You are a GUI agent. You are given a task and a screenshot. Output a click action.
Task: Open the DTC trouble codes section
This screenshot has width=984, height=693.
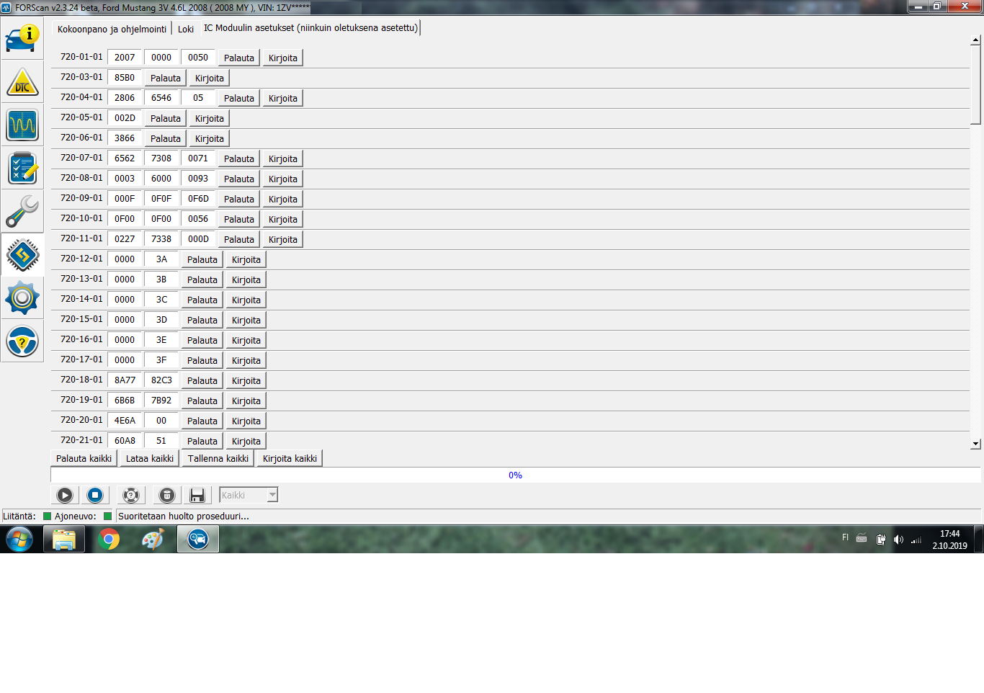(22, 82)
